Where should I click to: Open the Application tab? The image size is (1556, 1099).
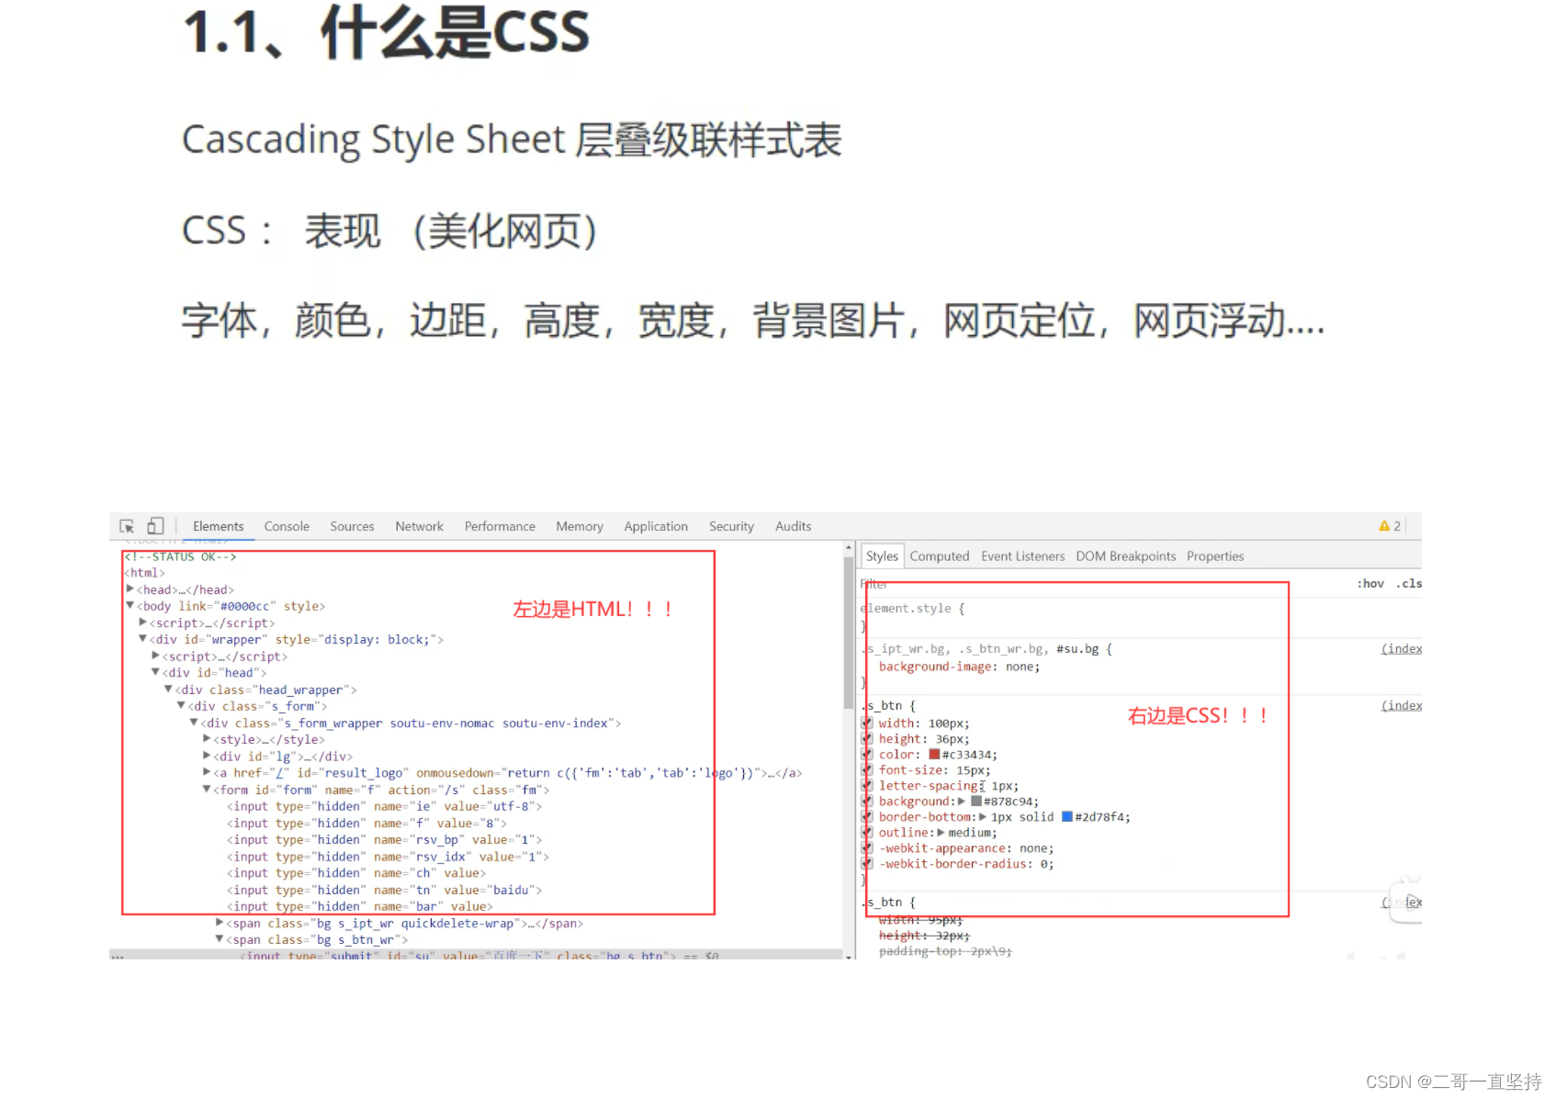(656, 526)
